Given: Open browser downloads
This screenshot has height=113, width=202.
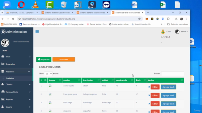Looking at the screenshot, I should 176,19.
